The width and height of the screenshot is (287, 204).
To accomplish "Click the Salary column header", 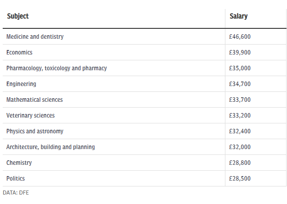I will point(238,16).
